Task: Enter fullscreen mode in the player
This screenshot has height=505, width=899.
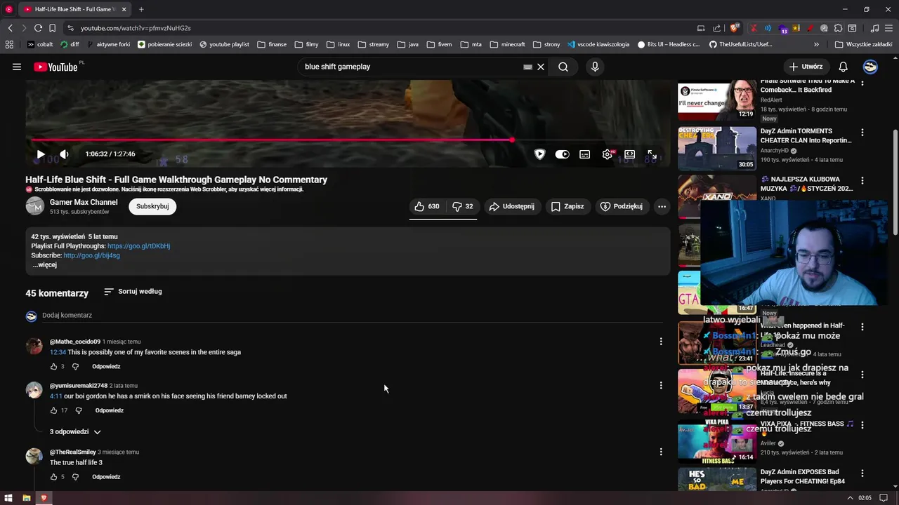Action: click(652, 154)
